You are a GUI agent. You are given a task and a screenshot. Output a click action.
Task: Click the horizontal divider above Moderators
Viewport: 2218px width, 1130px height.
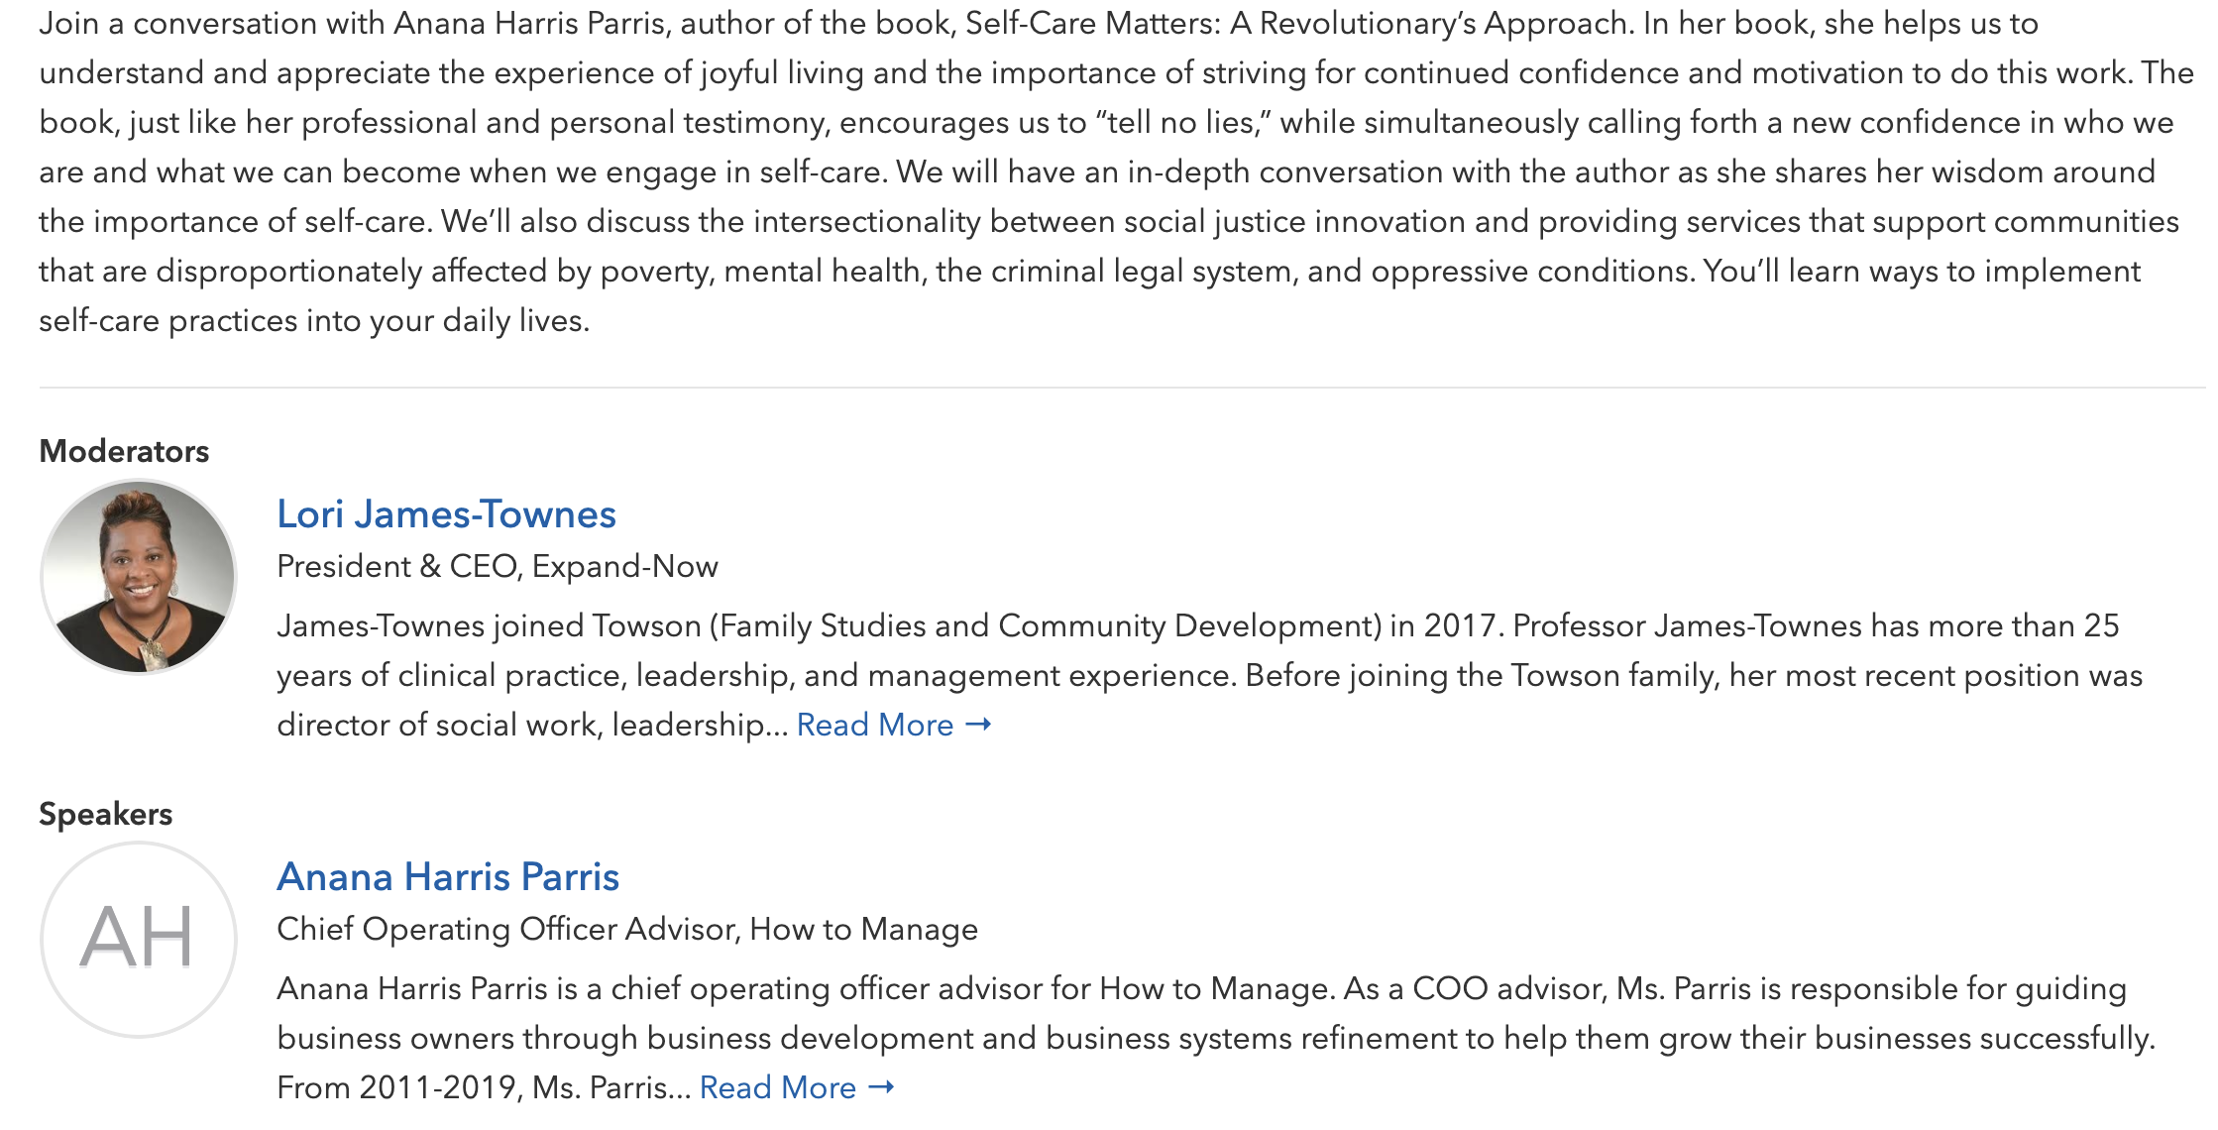point(1122,388)
